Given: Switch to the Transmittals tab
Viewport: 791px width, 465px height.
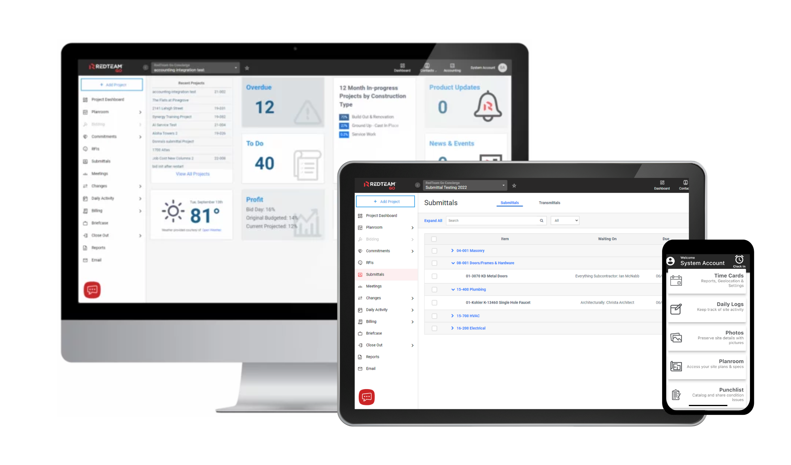Looking at the screenshot, I should 549,202.
